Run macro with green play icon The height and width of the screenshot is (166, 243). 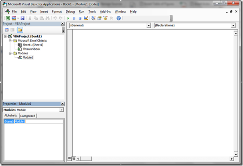click(68, 18)
